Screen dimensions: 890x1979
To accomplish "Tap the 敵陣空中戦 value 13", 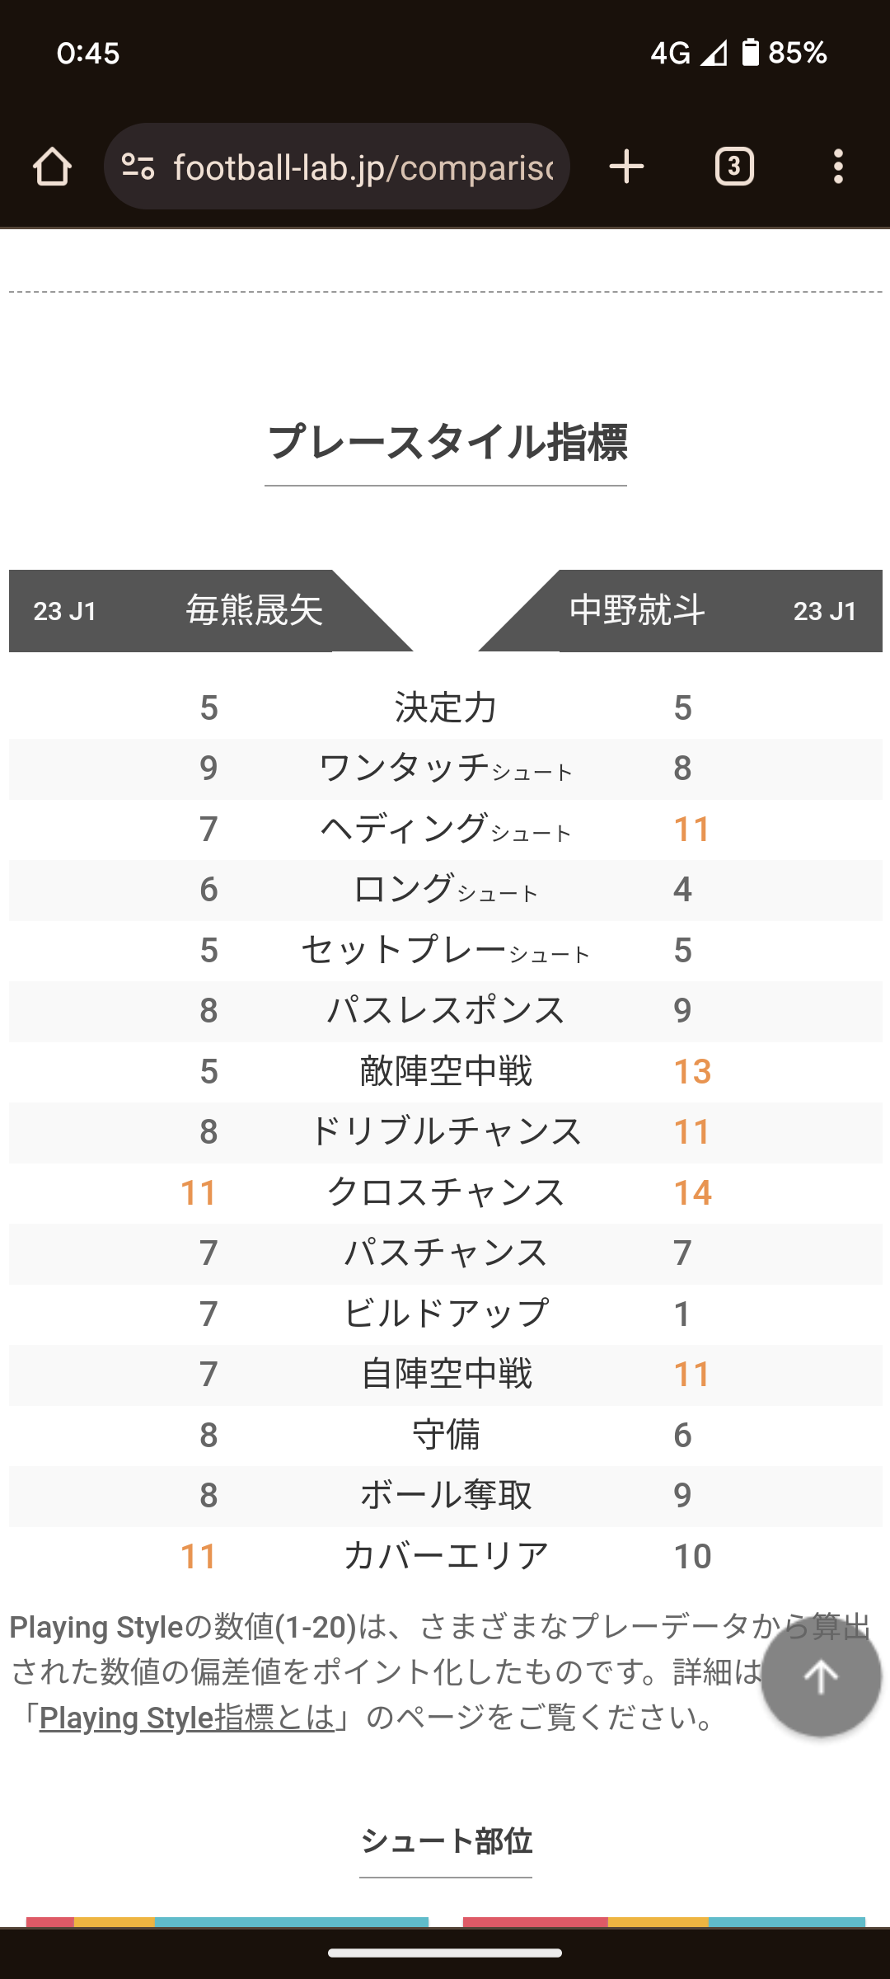I will pyautogui.click(x=692, y=1071).
